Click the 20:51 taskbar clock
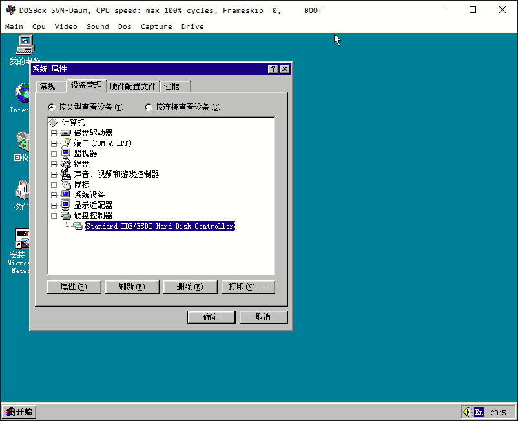518x421 pixels. click(x=500, y=413)
